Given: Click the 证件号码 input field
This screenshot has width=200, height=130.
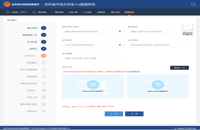Looking at the screenshot, I should coord(158,45).
